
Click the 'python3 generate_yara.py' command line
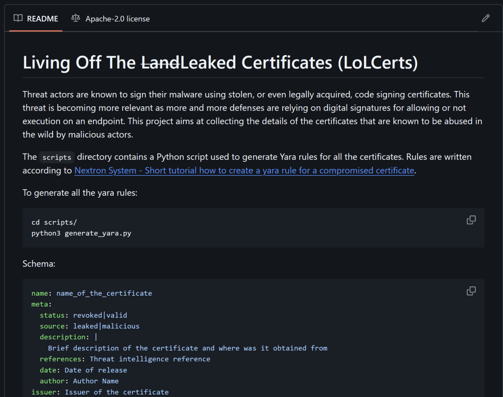click(81, 233)
